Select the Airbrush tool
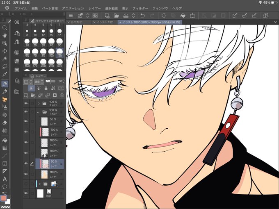The width and height of the screenshot is (279, 209). (x=5, y=107)
